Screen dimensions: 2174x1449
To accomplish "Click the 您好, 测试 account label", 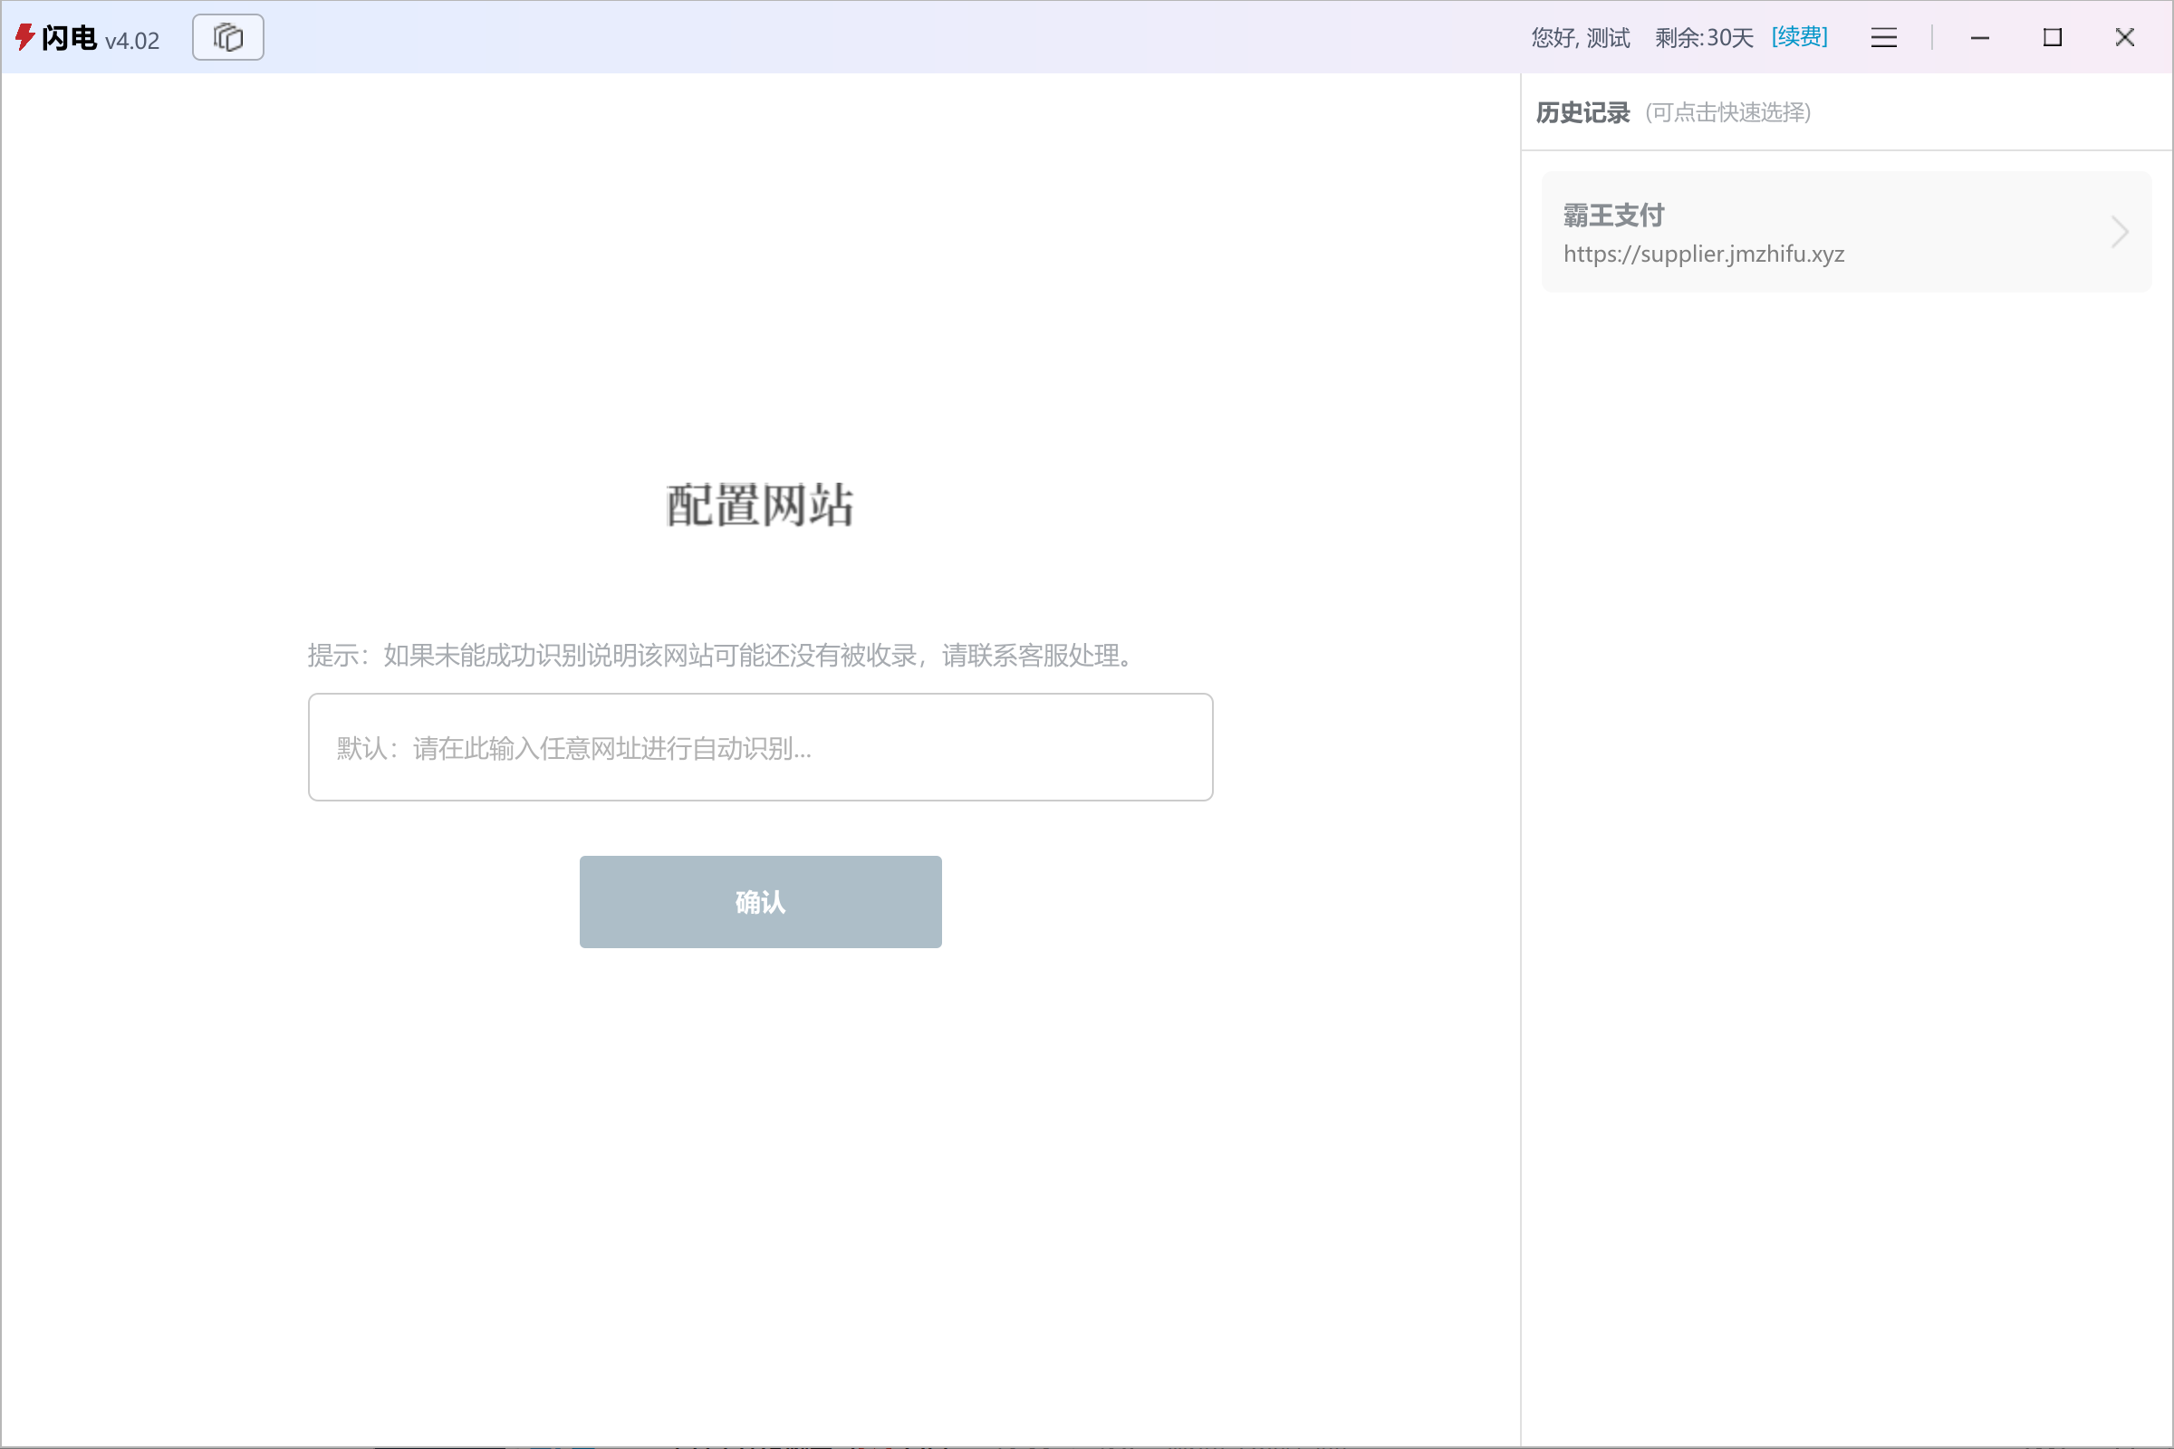I will [1580, 37].
